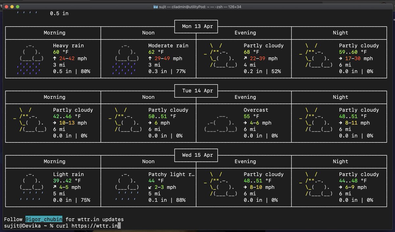Click the highlighted @igor_chubin handle
395x232 pixels.
(x=43, y=219)
